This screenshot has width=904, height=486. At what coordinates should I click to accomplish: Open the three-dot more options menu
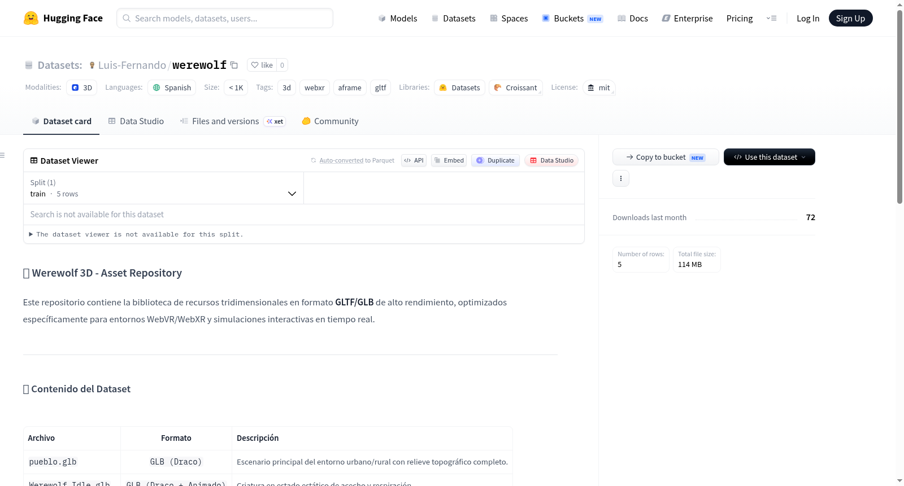[621, 178]
